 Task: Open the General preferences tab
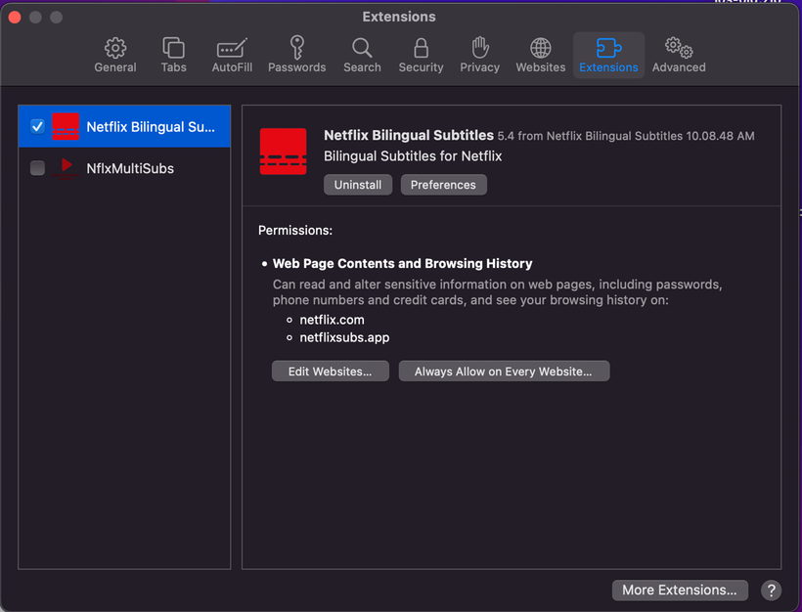point(115,55)
